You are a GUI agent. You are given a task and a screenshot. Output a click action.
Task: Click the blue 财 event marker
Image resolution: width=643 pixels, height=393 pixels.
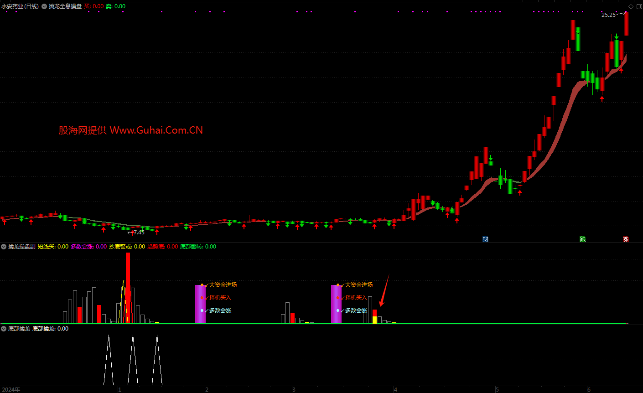coord(485,239)
